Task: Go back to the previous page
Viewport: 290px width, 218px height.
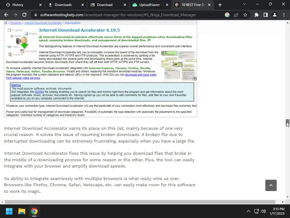Action: (6, 15)
